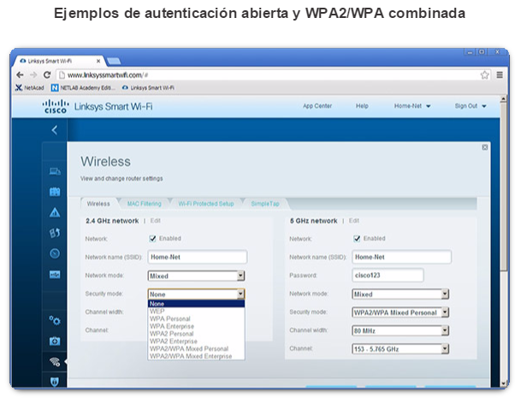Select None in security mode list
Viewport: 515px width, 398px height.
pyautogui.click(x=196, y=304)
